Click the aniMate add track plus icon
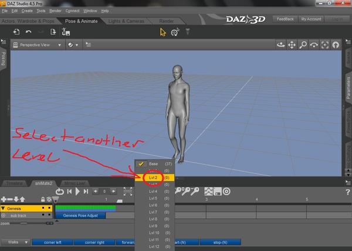 point(4,199)
